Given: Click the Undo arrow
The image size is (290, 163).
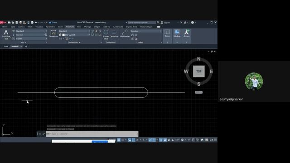Looking at the screenshot, I should pyautogui.click(x=36, y=22).
